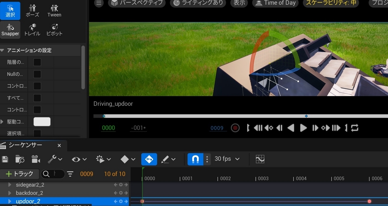
Task: Expand the backdoor_2 track
Action: pyautogui.click(x=10, y=193)
